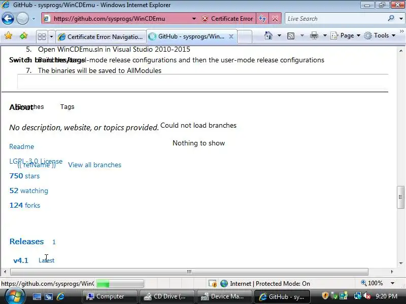Open the Tools menu
This screenshot has height=304, width=406.
(x=379, y=35)
